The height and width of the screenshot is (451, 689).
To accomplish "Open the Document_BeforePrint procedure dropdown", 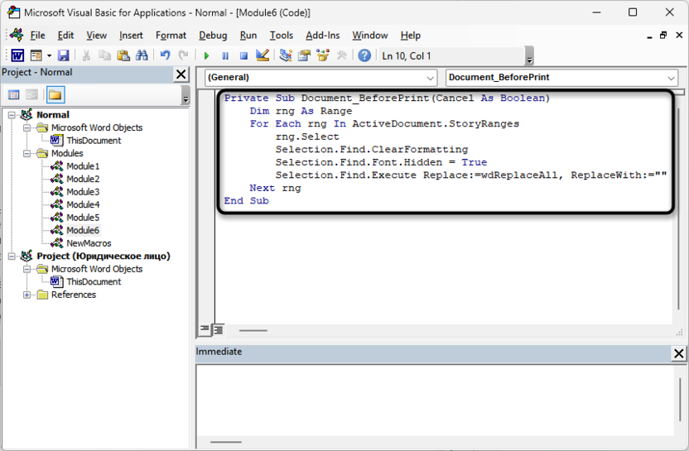I will coord(670,78).
